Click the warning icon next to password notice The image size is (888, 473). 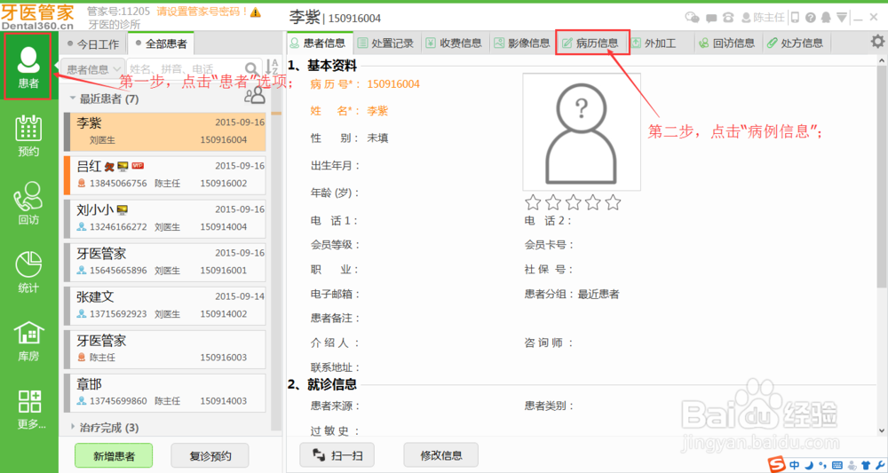tap(256, 12)
